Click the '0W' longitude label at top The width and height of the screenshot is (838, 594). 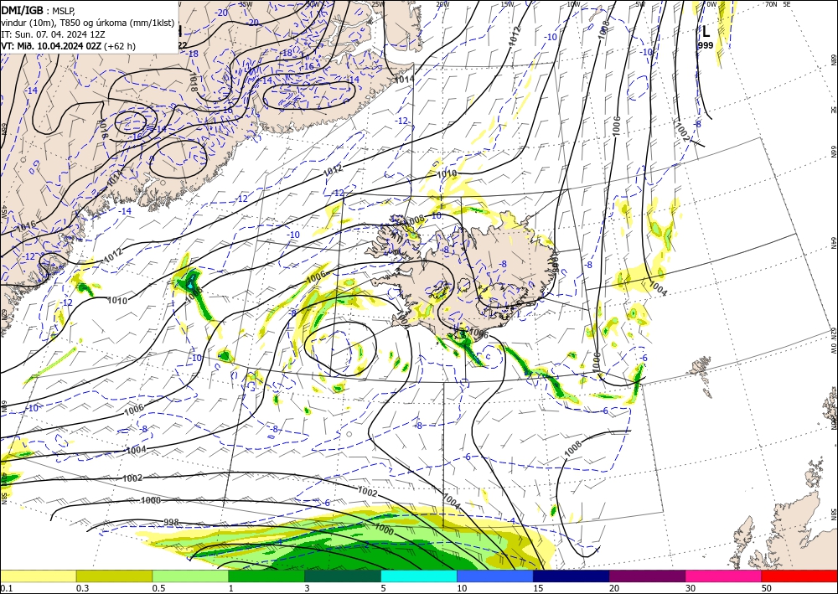(711, 4)
